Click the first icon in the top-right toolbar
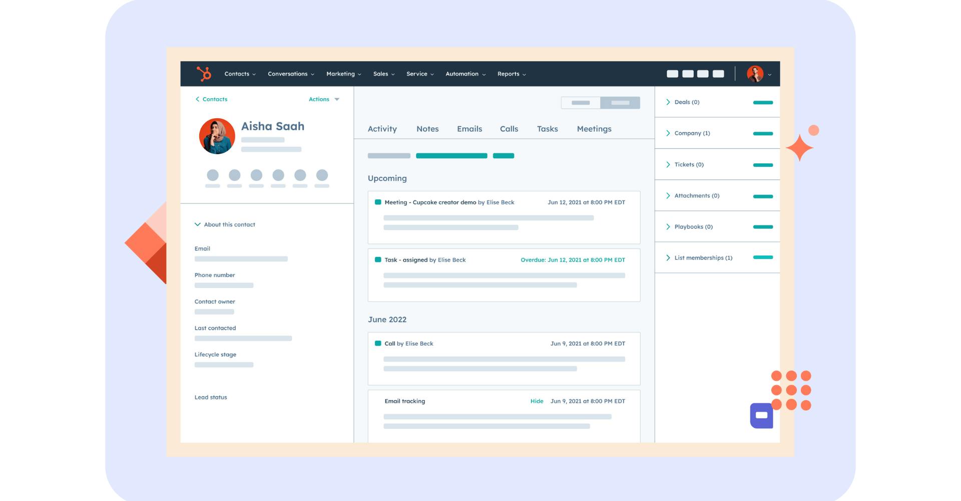 click(x=672, y=73)
